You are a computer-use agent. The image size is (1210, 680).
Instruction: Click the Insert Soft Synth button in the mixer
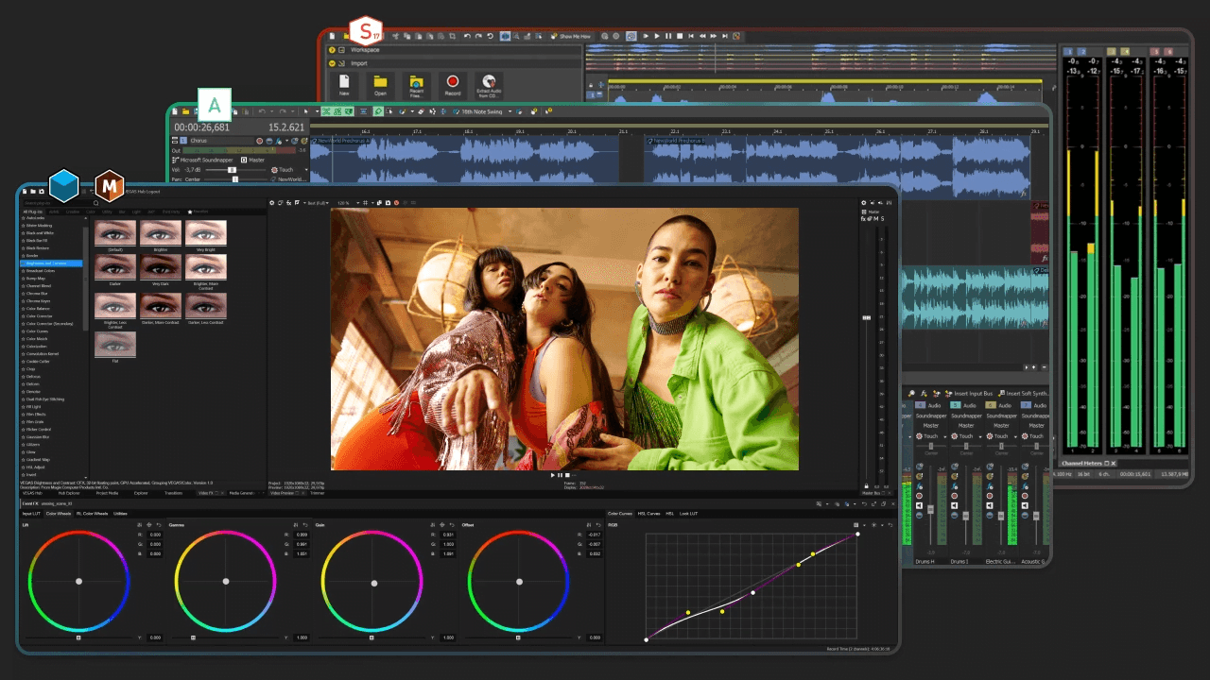coord(1028,394)
